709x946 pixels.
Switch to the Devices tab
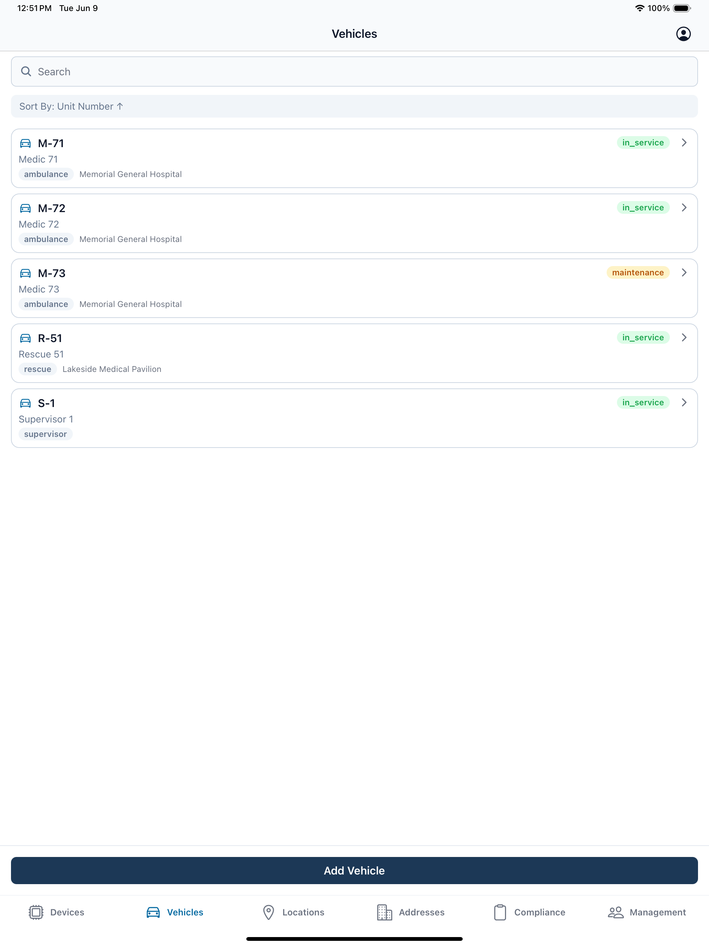point(56,912)
